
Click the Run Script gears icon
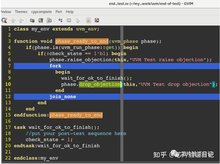(49, 20)
